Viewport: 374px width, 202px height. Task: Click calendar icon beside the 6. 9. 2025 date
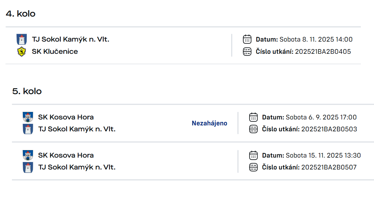[x=253, y=117]
